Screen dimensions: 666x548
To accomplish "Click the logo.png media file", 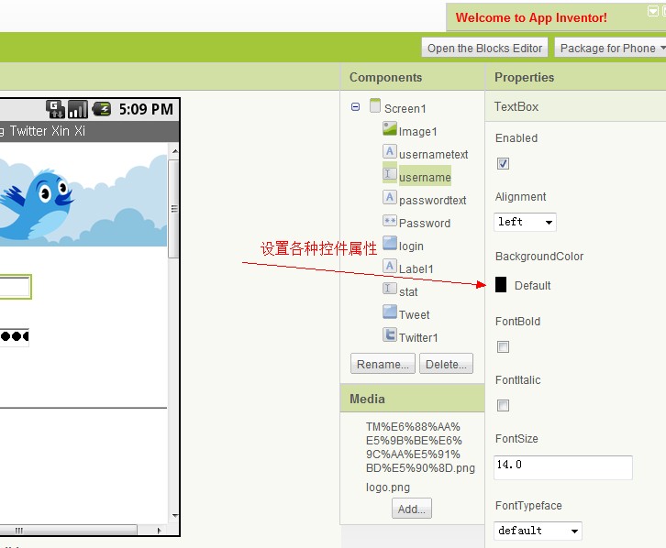I will 388,487.
